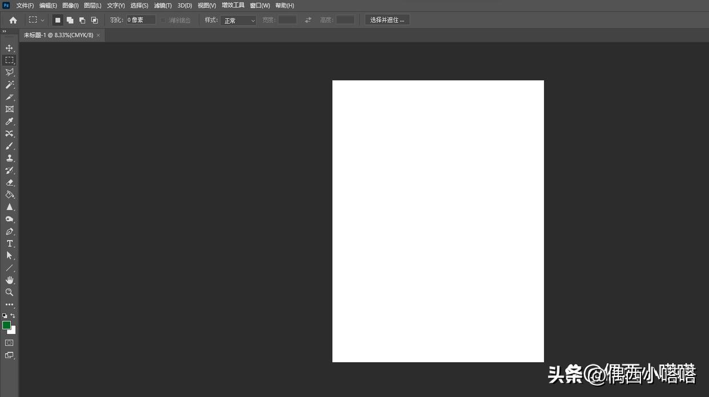Select the Horizontal Type tool

click(x=9, y=244)
